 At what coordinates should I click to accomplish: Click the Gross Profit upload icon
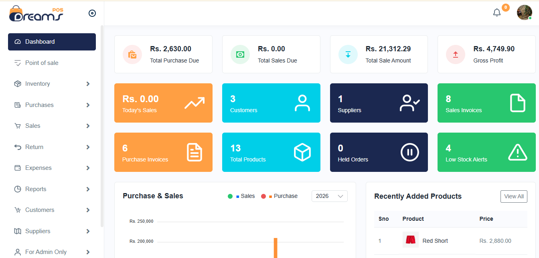456,54
